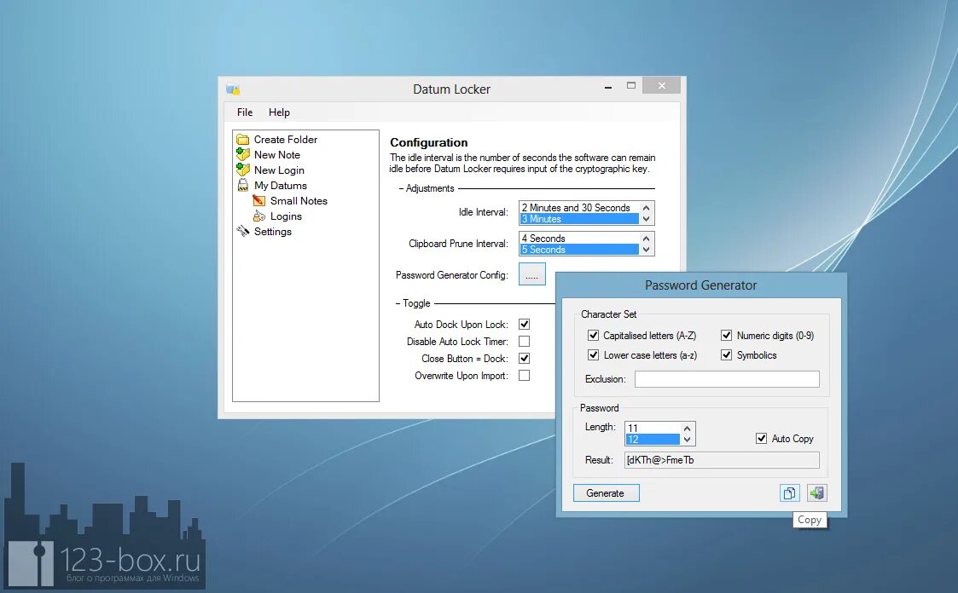Click the Generate button
Image resolution: width=958 pixels, height=593 pixels.
click(606, 493)
